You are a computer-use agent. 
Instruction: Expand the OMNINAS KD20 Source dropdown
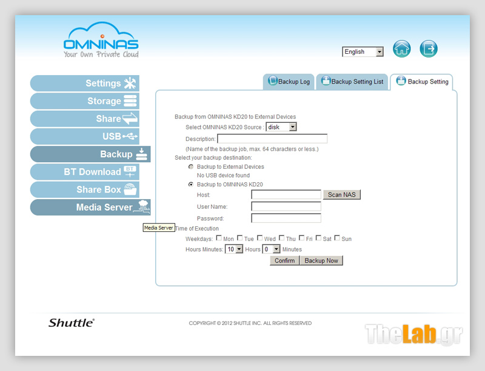pos(281,127)
